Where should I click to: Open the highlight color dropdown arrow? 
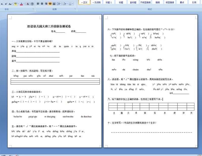click(x=18, y=4)
